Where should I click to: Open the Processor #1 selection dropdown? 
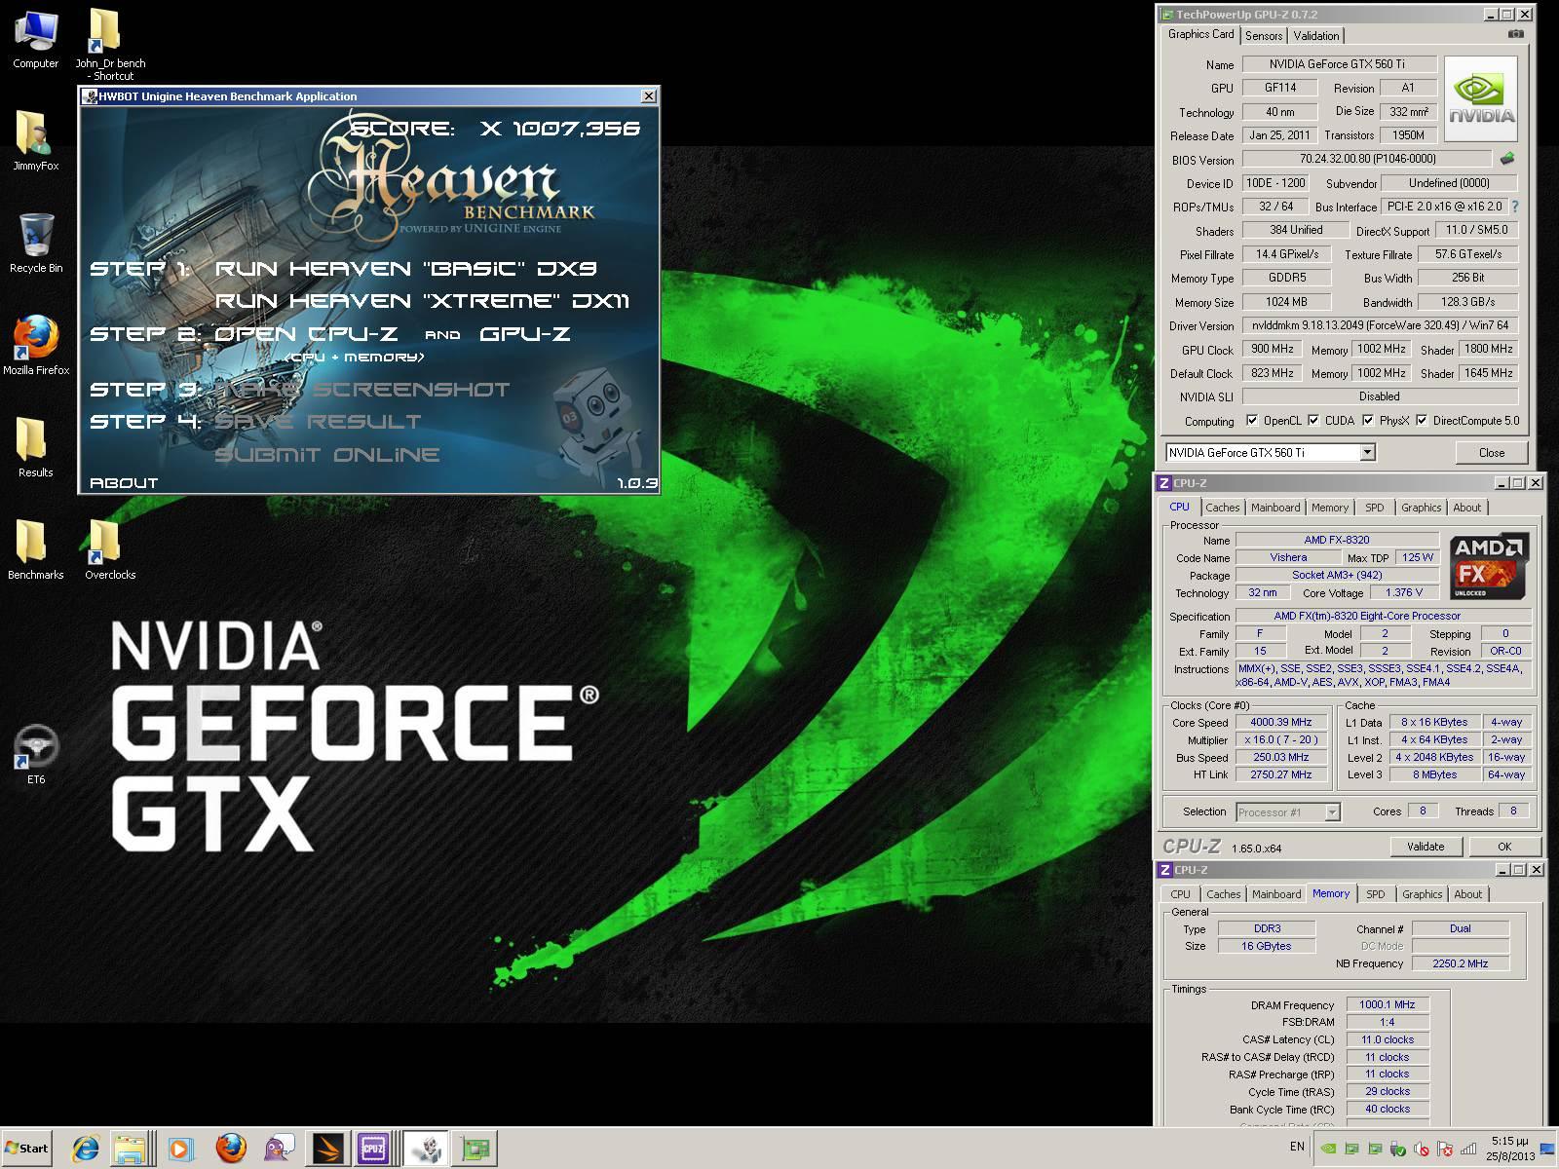pos(1332,812)
